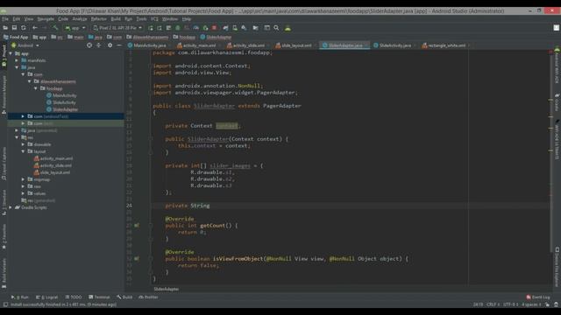Open the Run tool window
The image size is (561, 315).
tap(19, 297)
